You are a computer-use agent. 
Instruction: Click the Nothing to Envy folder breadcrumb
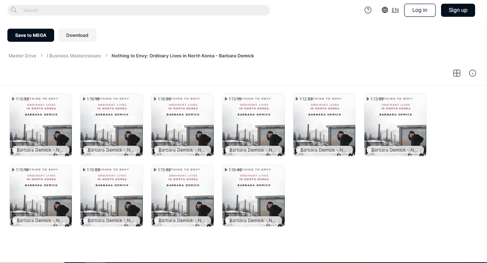183,56
